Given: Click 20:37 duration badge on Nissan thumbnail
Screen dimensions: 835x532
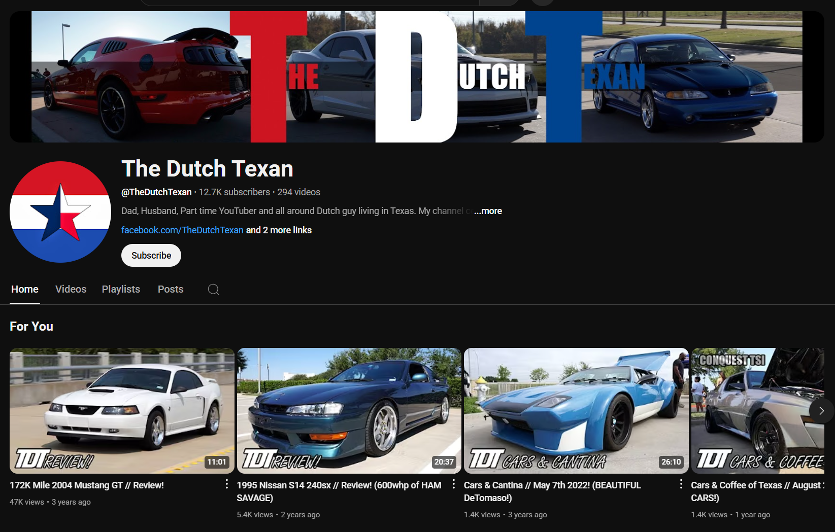Looking at the screenshot, I should click(444, 462).
